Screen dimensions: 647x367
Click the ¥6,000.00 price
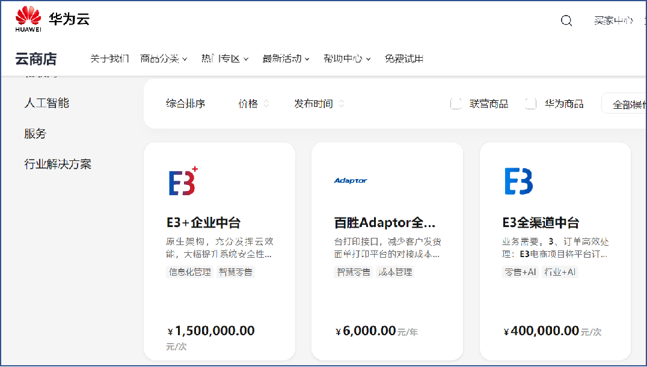click(366, 331)
